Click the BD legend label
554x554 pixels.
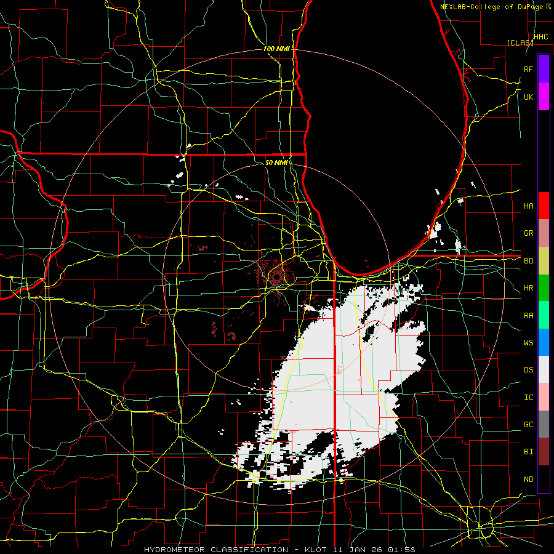(x=528, y=261)
